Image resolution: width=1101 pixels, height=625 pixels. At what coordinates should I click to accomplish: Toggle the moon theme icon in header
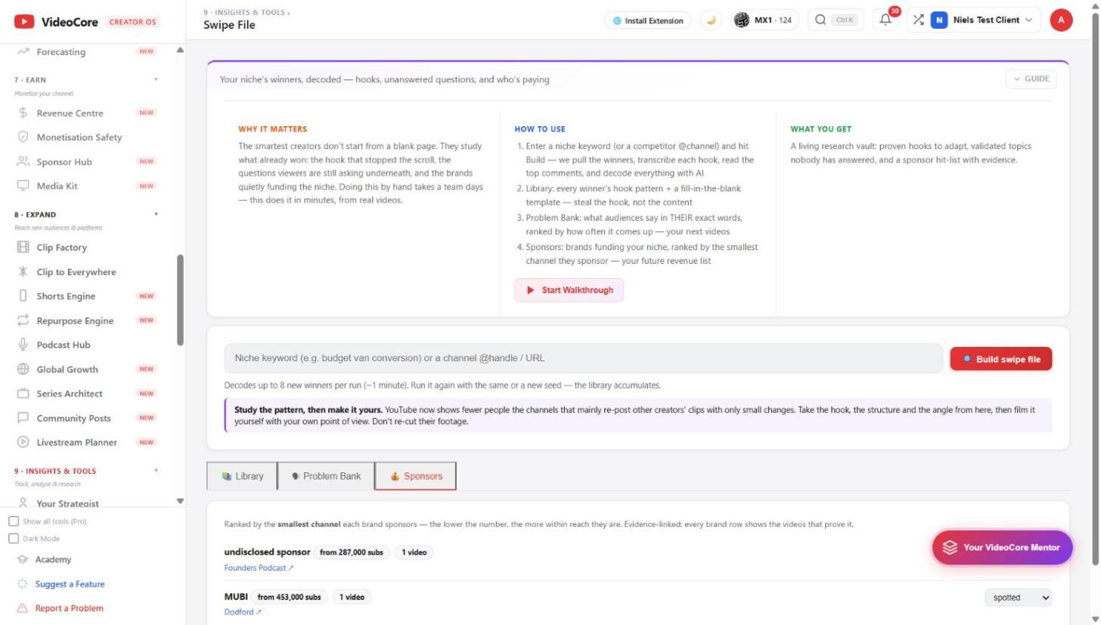[711, 20]
